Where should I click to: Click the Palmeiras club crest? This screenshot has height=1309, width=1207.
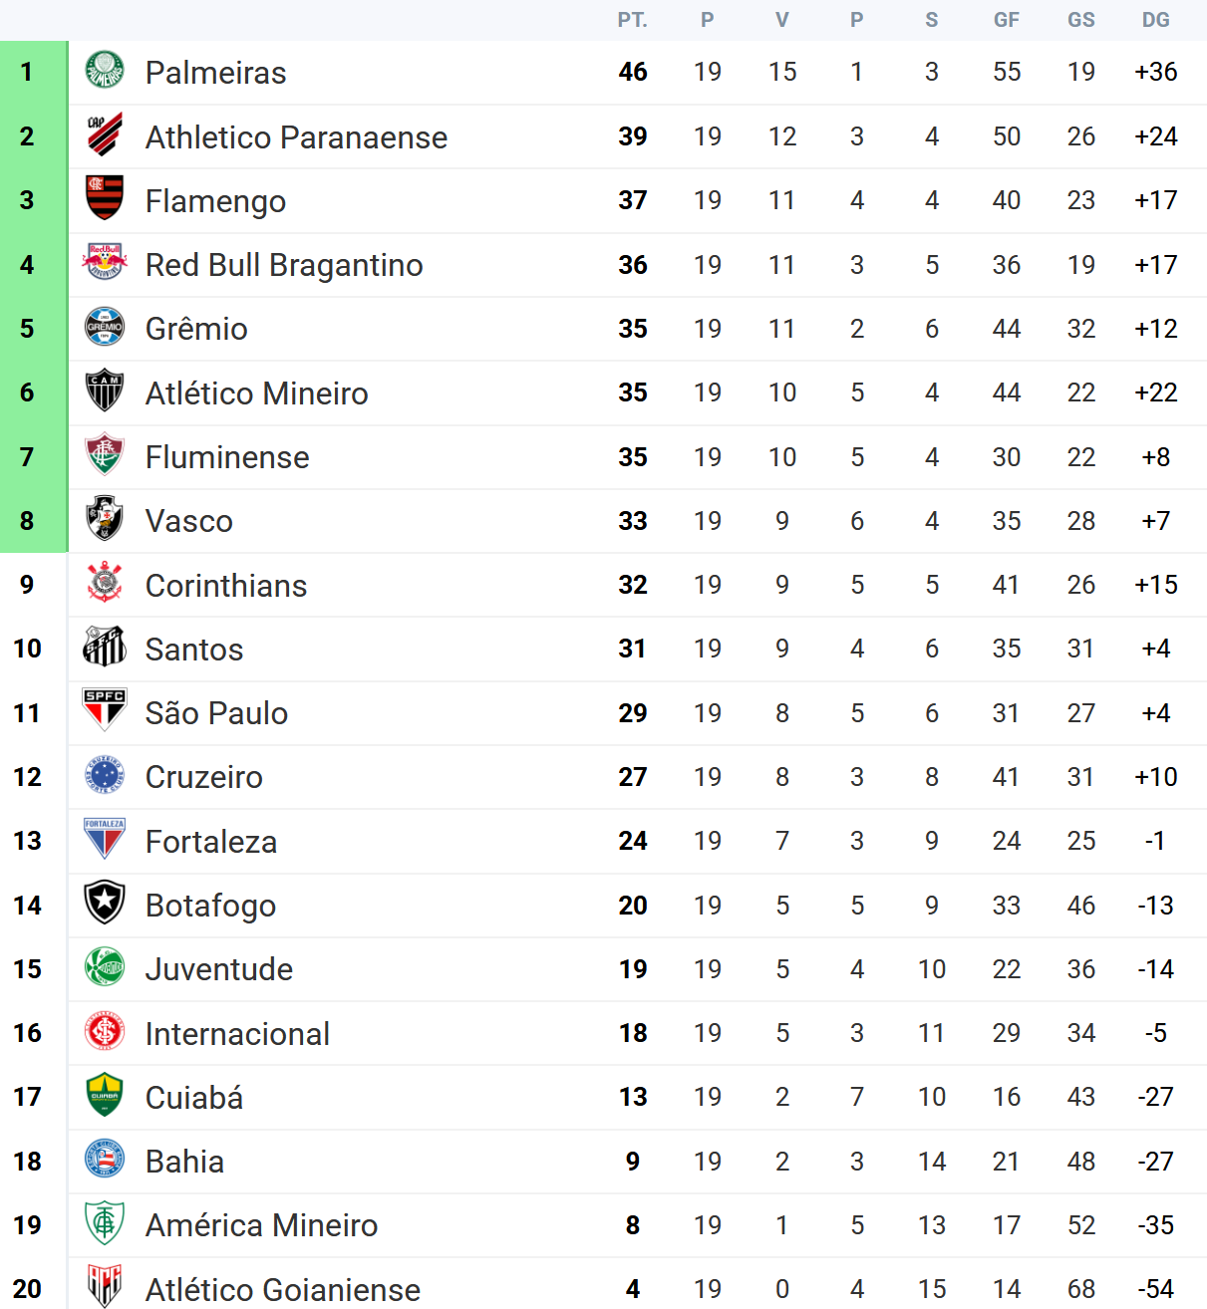[105, 72]
